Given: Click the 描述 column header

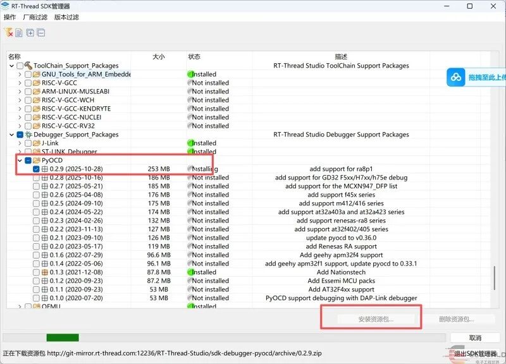Looking at the screenshot, I should [x=341, y=56].
